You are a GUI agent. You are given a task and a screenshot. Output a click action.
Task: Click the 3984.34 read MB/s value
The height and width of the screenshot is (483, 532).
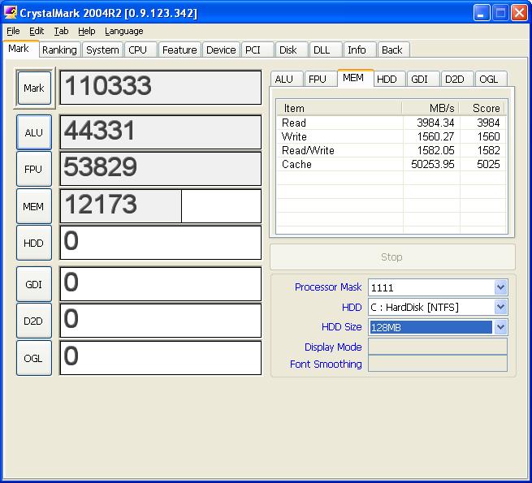(x=435, y=123)
